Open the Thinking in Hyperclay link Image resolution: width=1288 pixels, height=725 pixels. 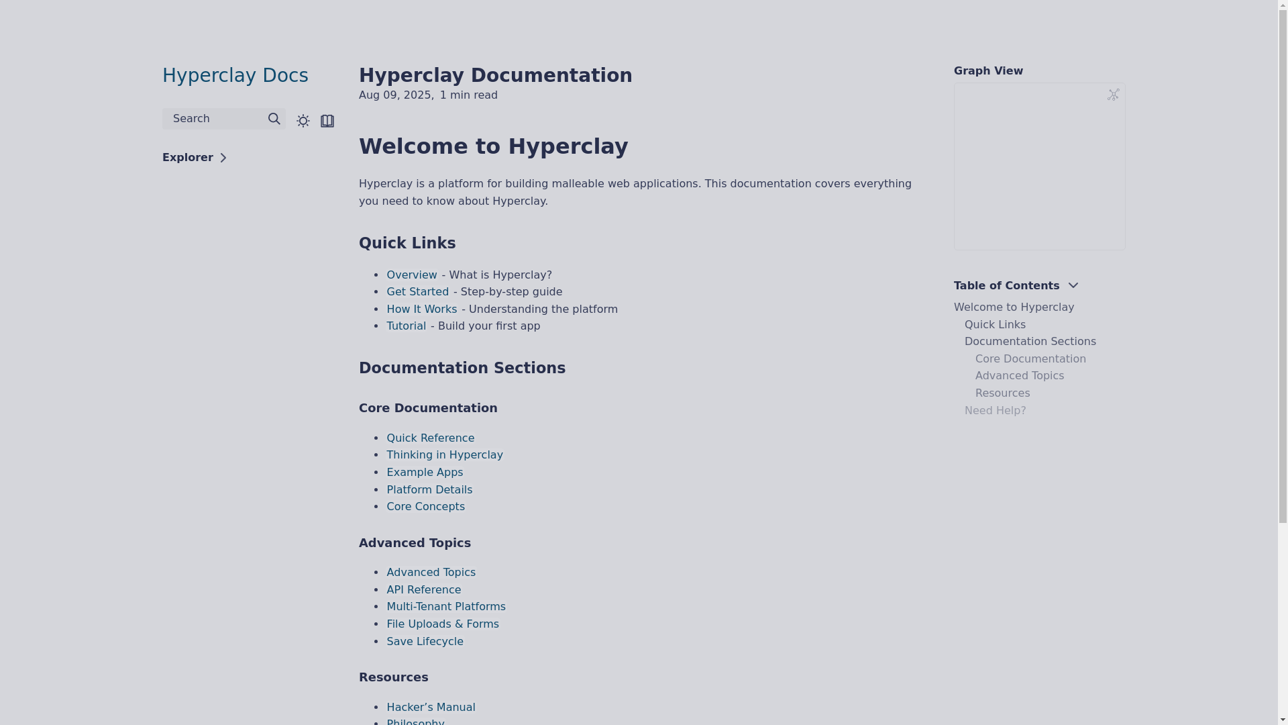pyautogui.click(x=445, y=455)
